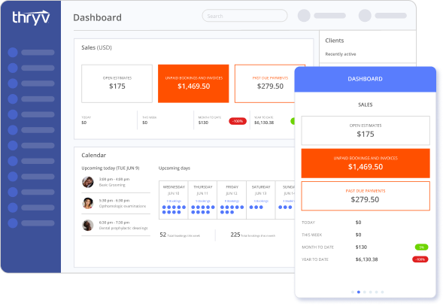Select the Open Estimates $175 desktop card
The height and width of the screenshot is (306, 443).
117,83
